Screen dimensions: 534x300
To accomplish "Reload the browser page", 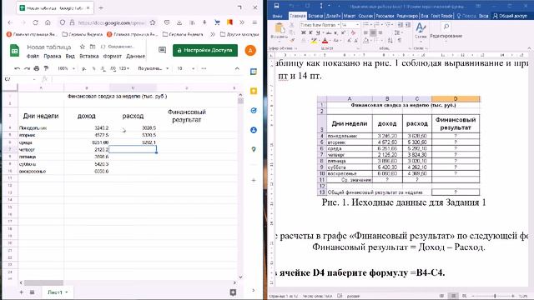I will 35,22.
